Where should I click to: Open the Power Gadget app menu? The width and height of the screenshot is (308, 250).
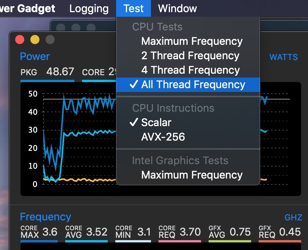tap(27, 8)
